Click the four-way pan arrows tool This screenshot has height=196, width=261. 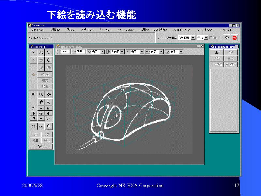[49, 94]
